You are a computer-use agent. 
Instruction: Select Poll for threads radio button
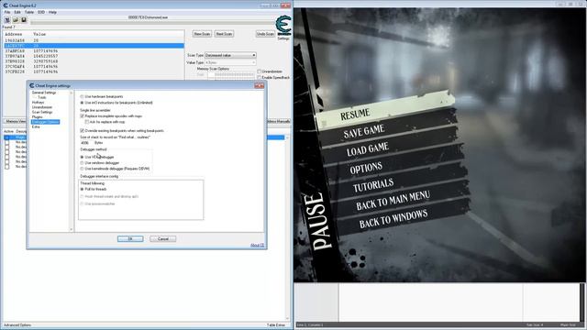(x=82, y=190)
